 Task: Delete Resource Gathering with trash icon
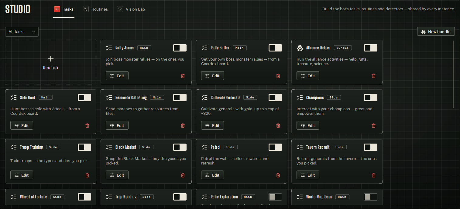click(183, 125)
